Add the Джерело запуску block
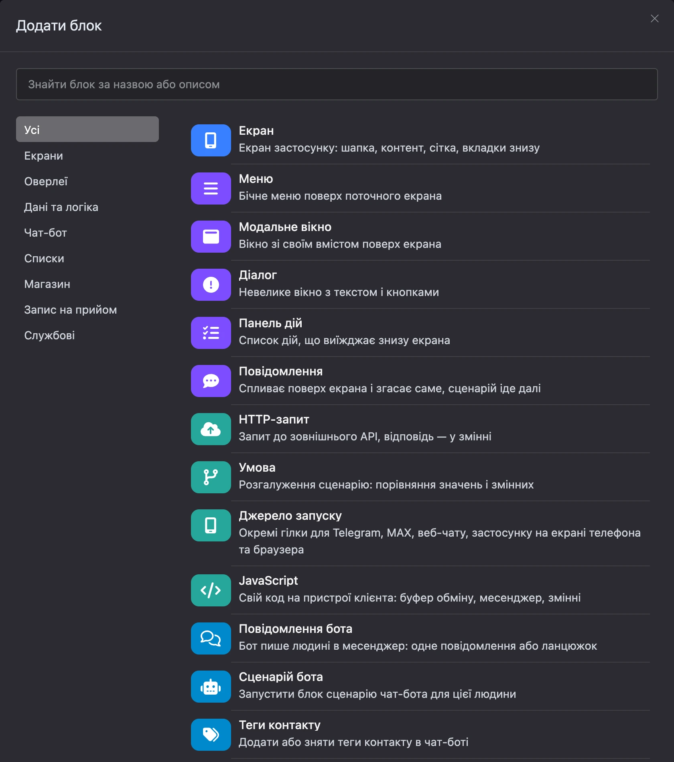The width and height of the screenshot is (674, 762). 420,533
